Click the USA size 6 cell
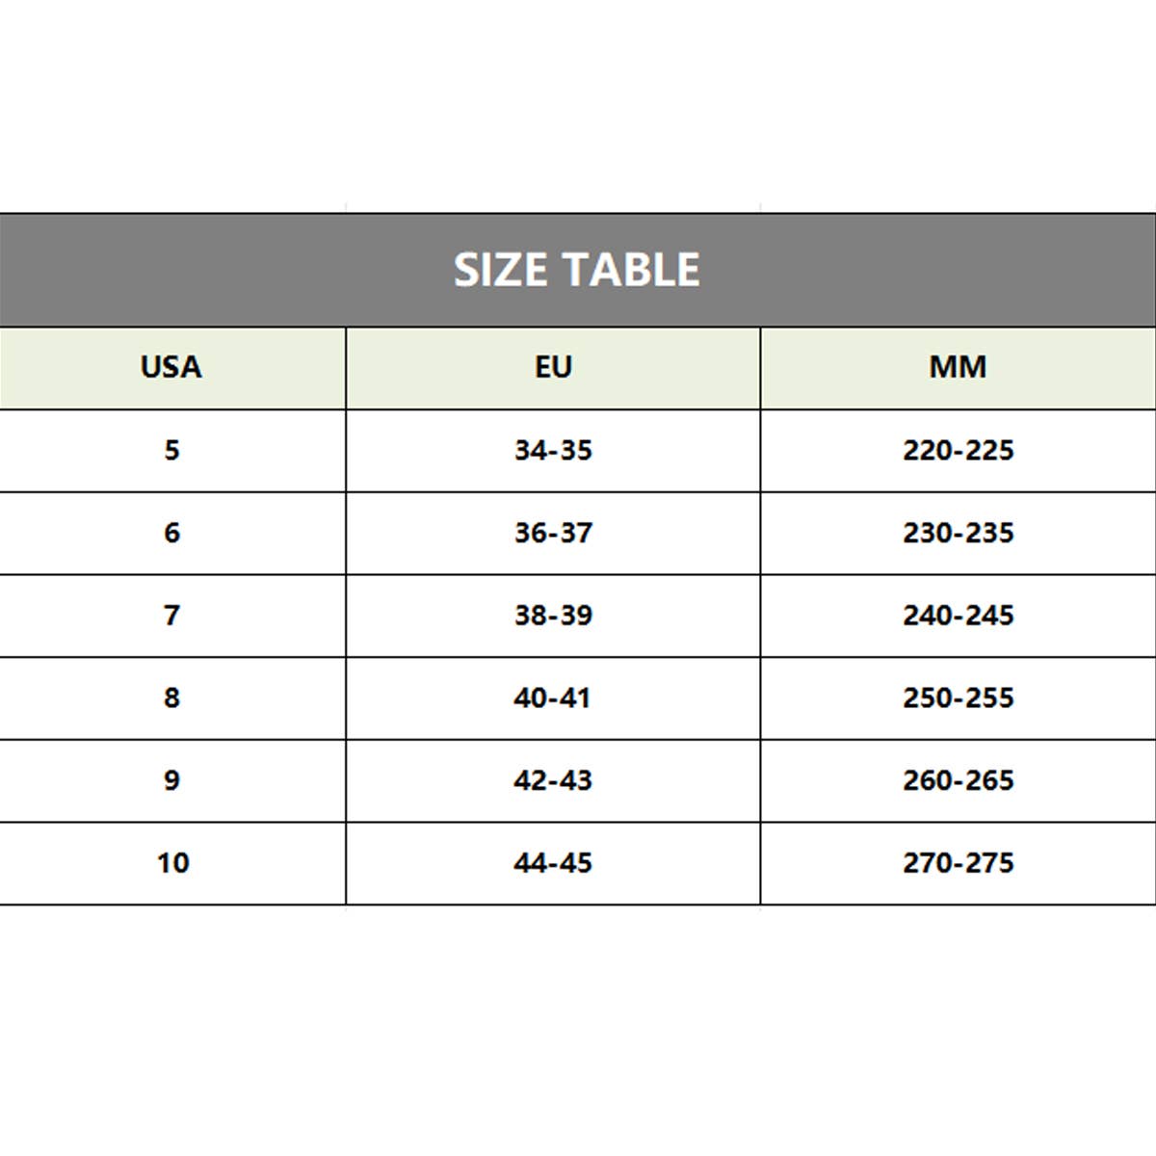The height and width of the screenshot is (1156, 1156). tap(171, 533)
